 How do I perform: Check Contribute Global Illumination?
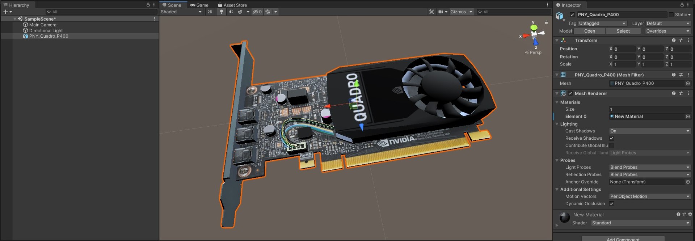tap(611, 145)
